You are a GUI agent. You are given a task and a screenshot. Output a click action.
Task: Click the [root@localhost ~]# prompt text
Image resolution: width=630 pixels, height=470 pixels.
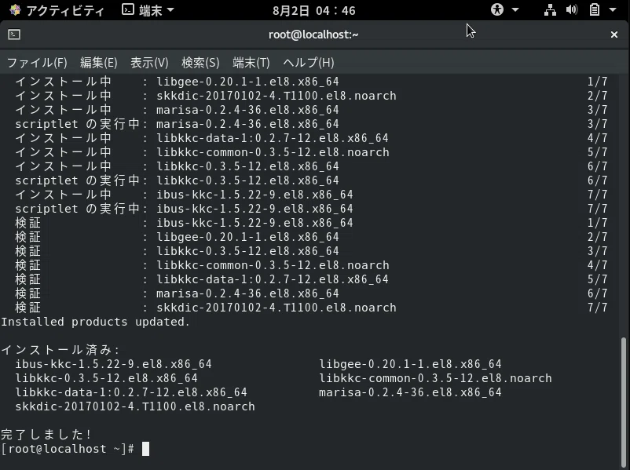click(x=68, y=449)
